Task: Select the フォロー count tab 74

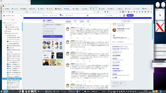Action: point(75,21)
